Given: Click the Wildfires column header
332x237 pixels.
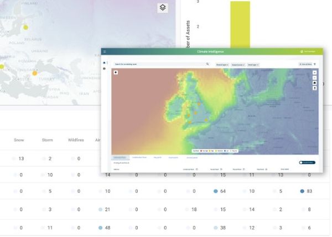Looking at the screenshot, I should 76,140.
